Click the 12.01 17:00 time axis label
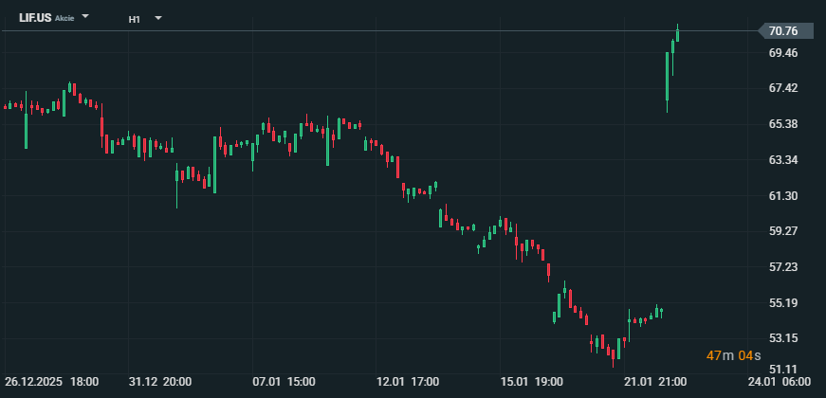Image resolution: width=826 pixels, height=398 pixels. pyautogui.click(x=407, y=381)
